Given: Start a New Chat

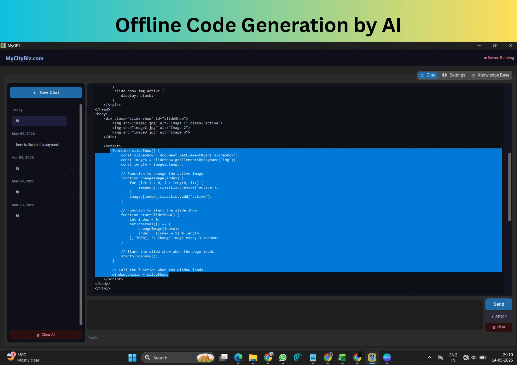Looking at the screenshot, I should [x=46, y=92].
